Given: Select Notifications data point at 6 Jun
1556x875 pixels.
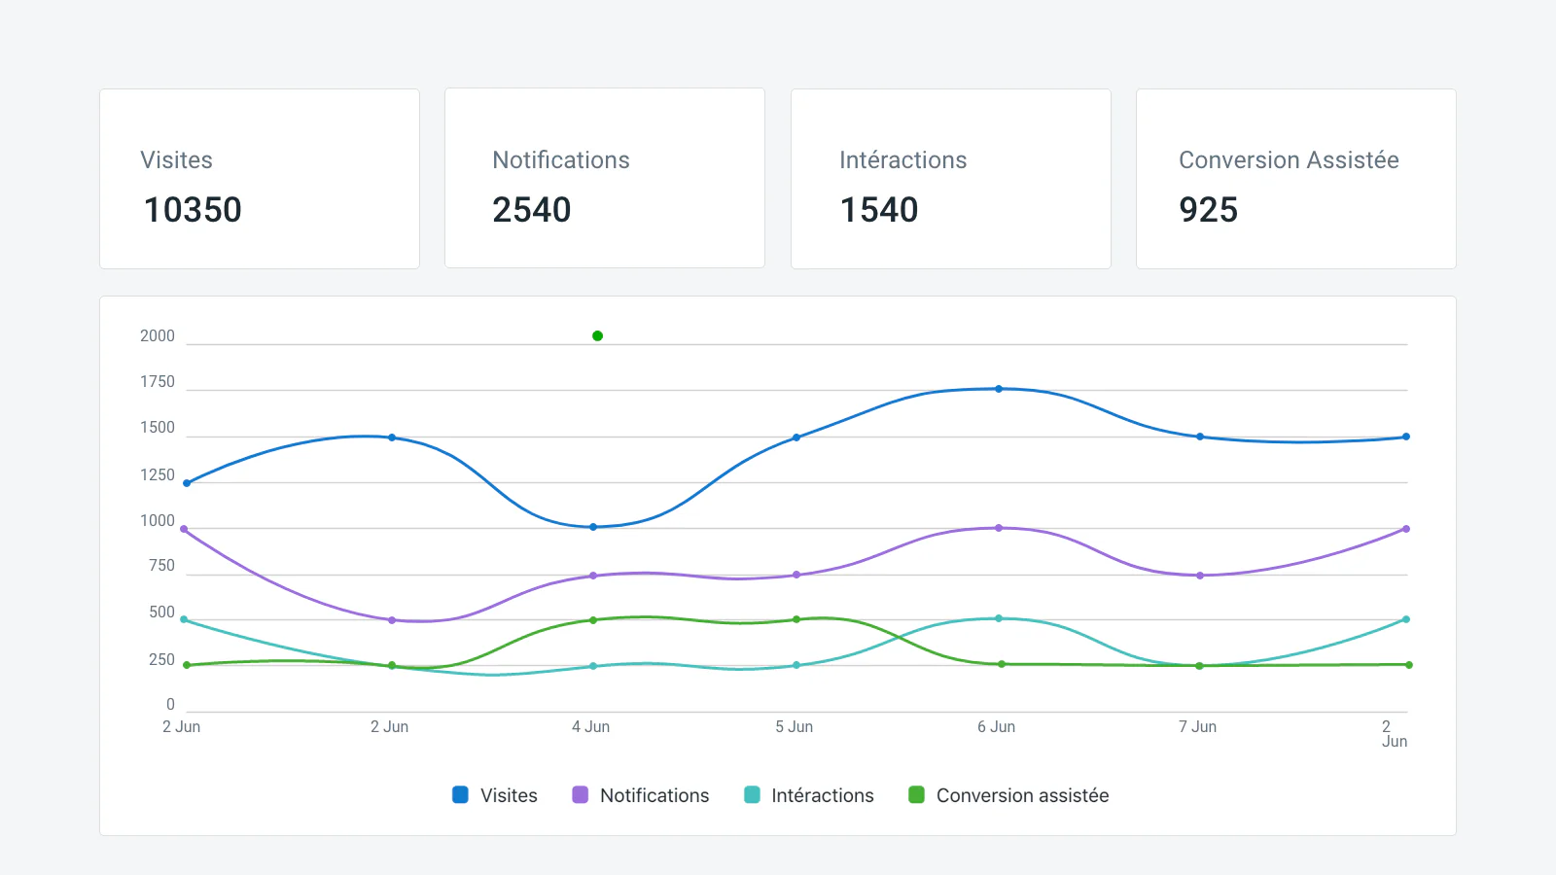Looking at the screenshot, I should [x=999, y=528].
